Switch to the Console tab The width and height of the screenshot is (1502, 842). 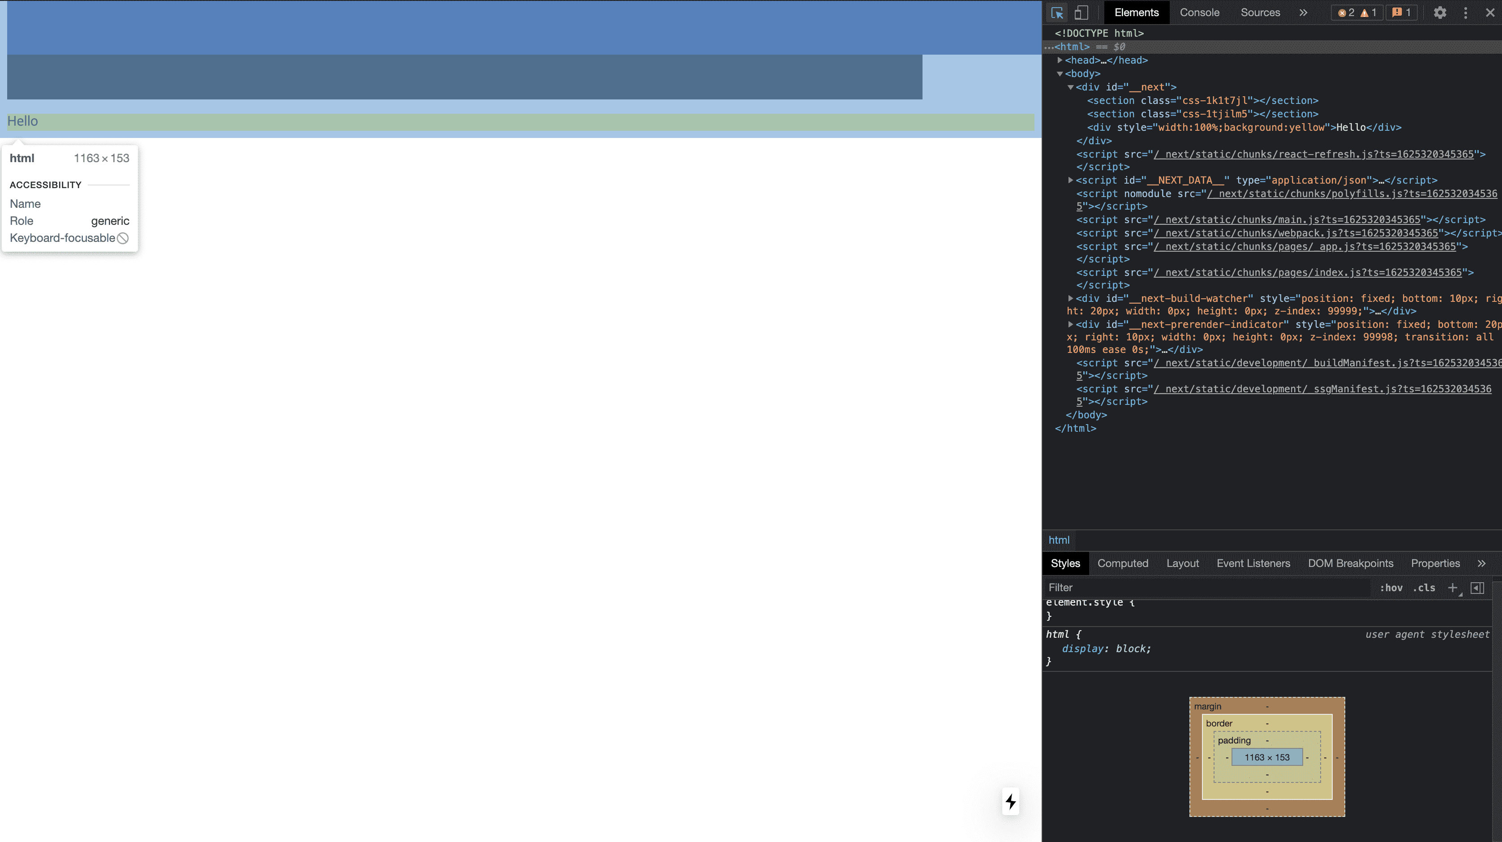(x=1199, y=12)
